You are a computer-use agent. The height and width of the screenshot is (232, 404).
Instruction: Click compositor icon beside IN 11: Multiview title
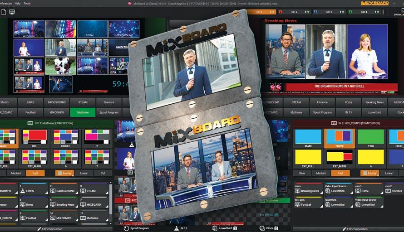coord(30,123)
